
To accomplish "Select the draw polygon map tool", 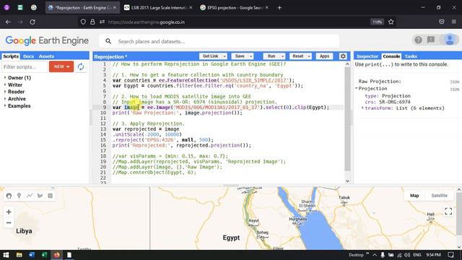I will coord(40,196).
